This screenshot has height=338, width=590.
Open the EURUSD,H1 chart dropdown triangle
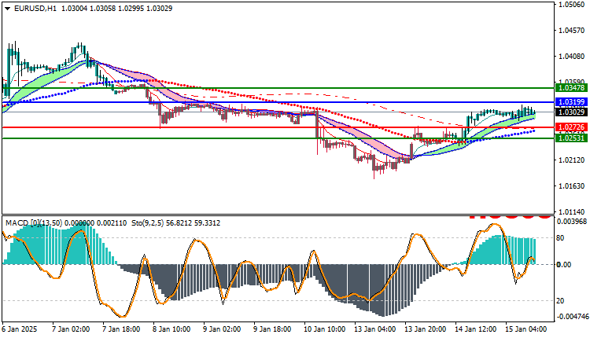tap(8, 9)
